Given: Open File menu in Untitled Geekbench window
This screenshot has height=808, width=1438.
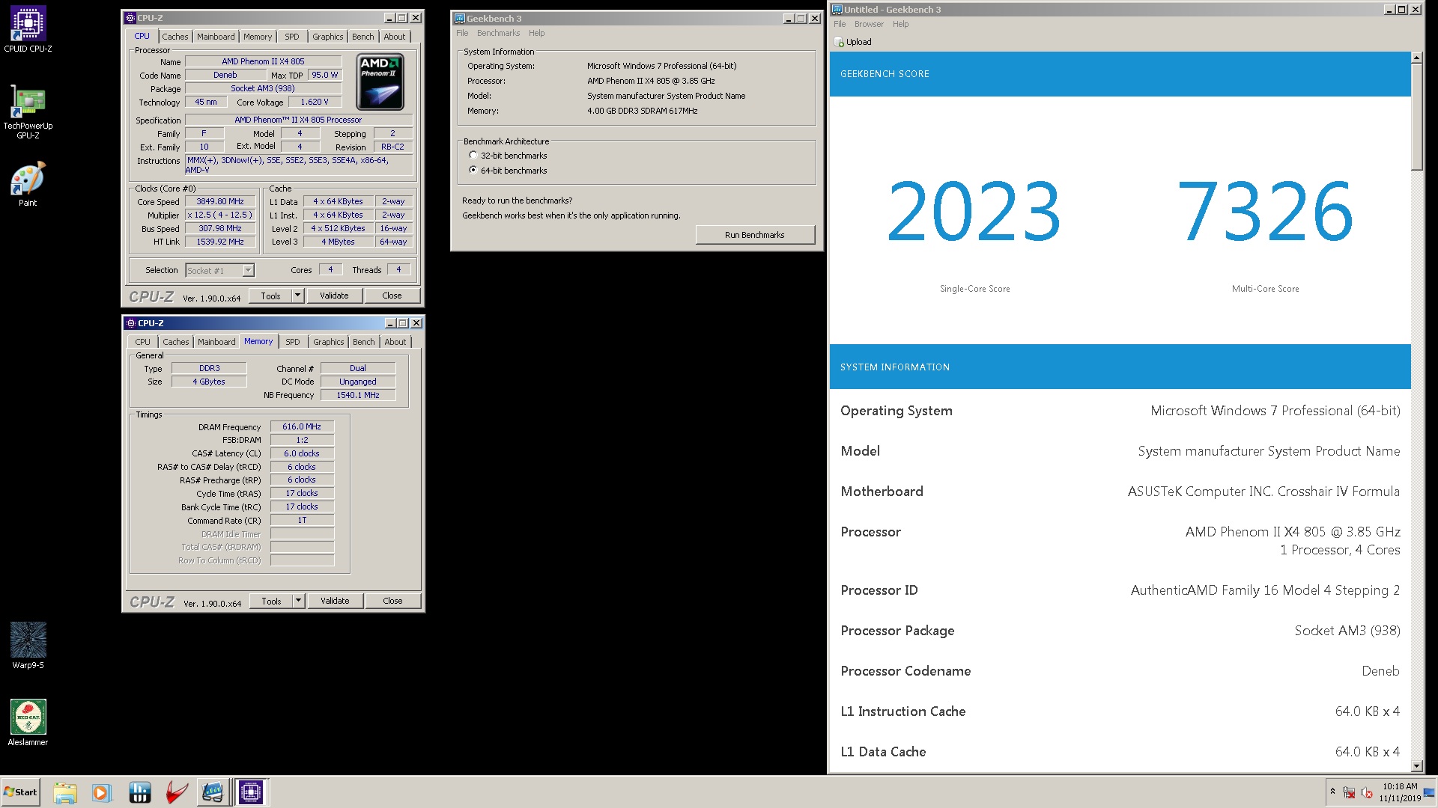Looking at the screenshot, I should pyautogui.click(x=840, y=24).
